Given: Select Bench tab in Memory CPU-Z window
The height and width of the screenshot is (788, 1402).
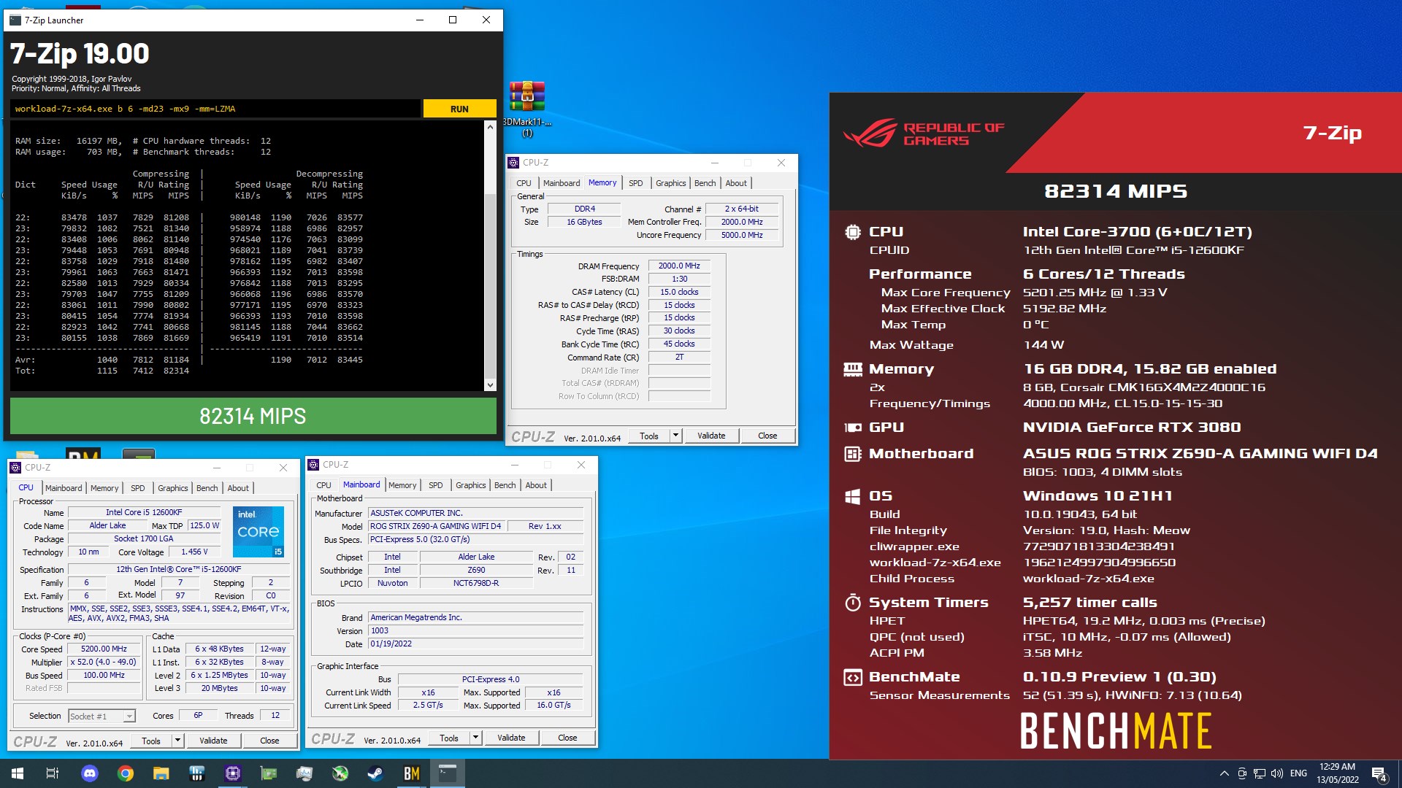Looking at the screenshot, I should [x=705, y=183].
